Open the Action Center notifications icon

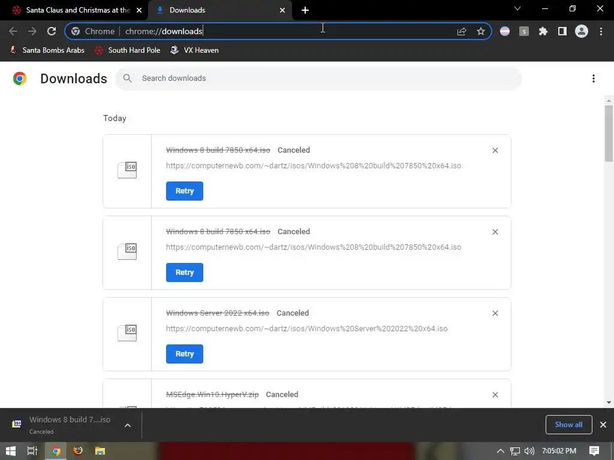coord(594,451)
